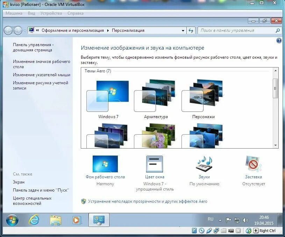285x237 pixels.
Task: Select the flowers nature theme thumbnail
Action: tap(155, 136)
